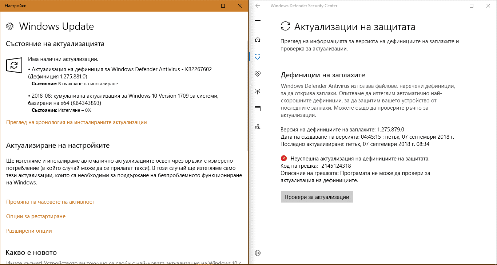The height and width of the screenshot is (265, 497).
Task: Open the Home icon in Defender sidebar
Action: [258, 39]
